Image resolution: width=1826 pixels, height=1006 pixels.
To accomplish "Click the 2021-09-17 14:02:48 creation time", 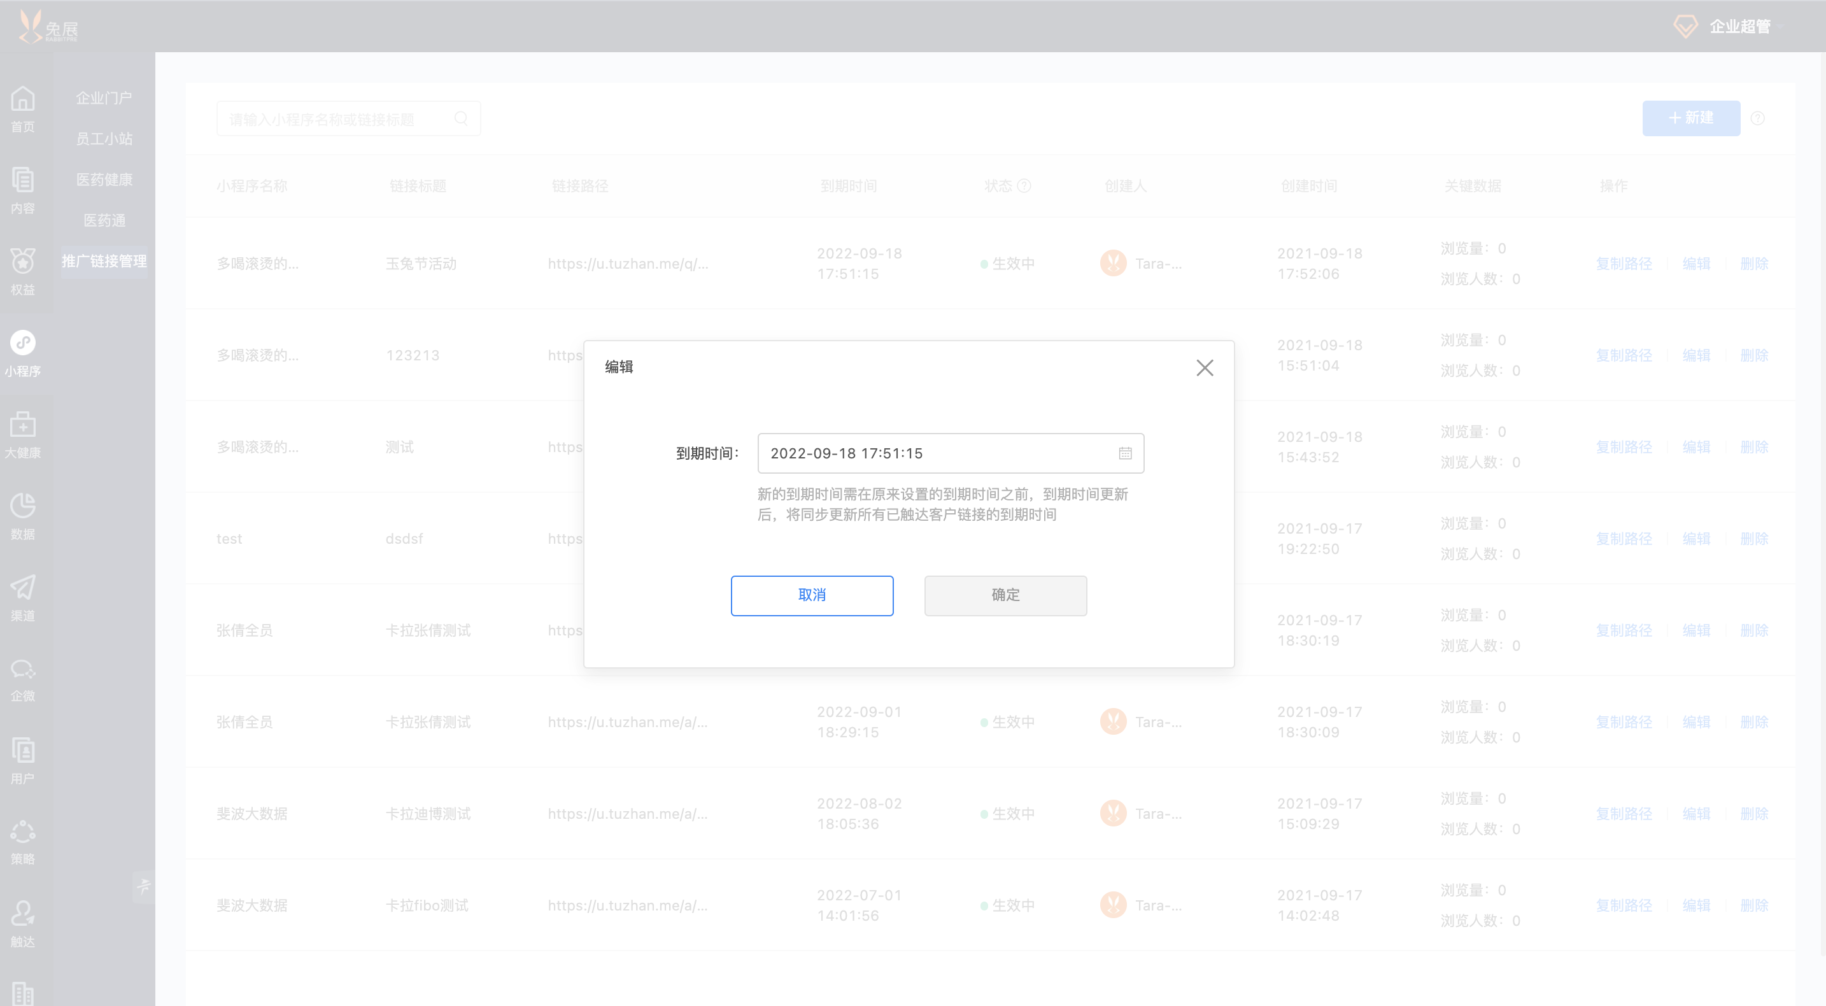I will (1319, 905).
